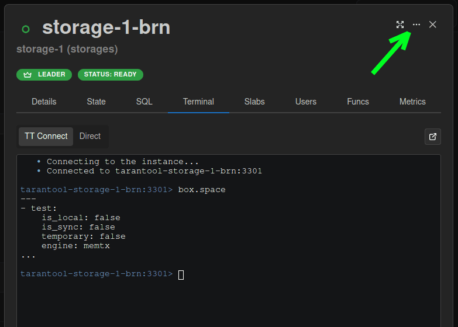This screenshot has width=458, height=327.
Task: Click 'Connected to tarantool-storage-1-brn:3301' line
Action: pyautogui.click(x=154, y=171)
